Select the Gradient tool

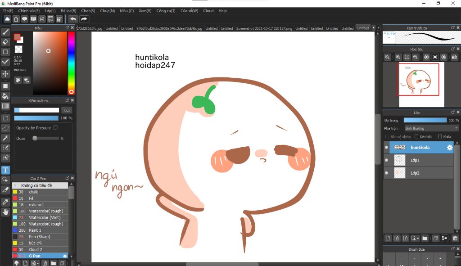pyautogui.click(x=5, y=106)
